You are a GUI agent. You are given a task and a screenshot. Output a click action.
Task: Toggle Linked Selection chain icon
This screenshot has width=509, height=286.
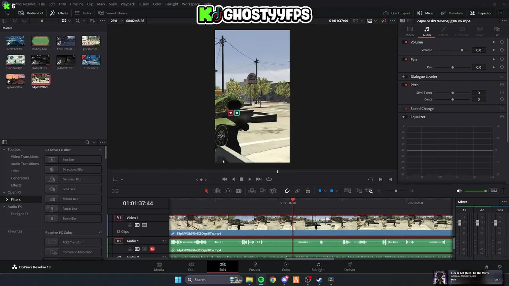click(297, 191)
